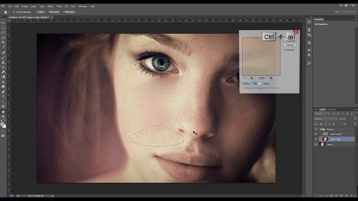
Task: Click the 100% zoom button
Action: (41, 12)
